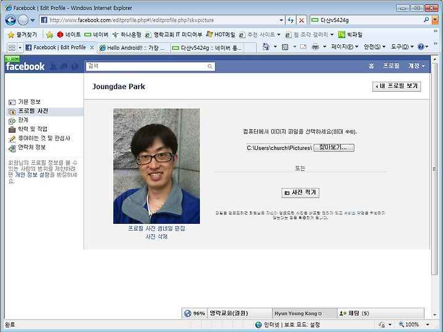Viewport: 443px width, 332px height.
Task: Open 영락교회 IT 미디어부 favorites link
Action: pos(174,34)
